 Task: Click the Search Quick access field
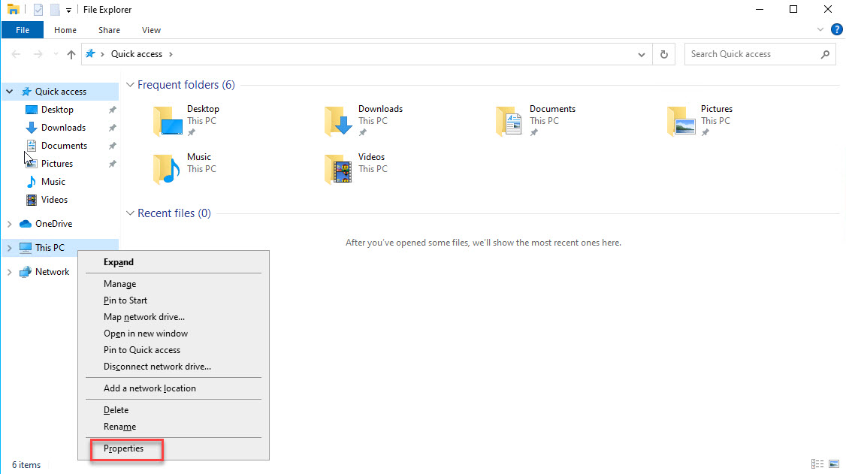(x=751, y=54)
